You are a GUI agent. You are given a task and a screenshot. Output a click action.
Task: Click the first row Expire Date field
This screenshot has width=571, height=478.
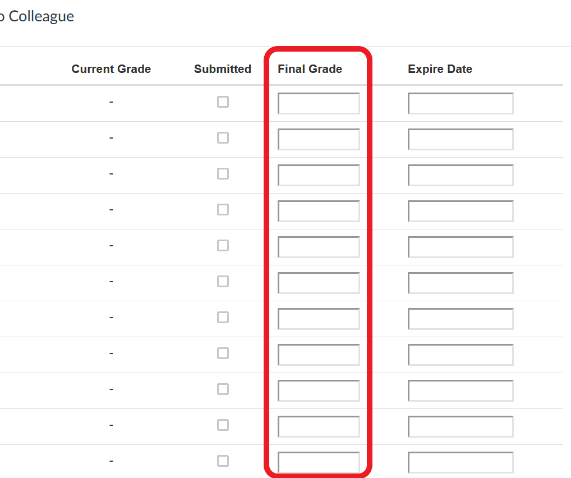(461, 103)
